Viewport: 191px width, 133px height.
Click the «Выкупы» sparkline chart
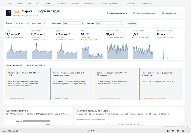coord(16,51)
